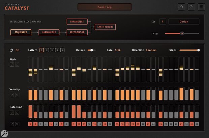Randomize step on/off states with dice icon
The image size is (209, 138).
(x=12, y=124)
